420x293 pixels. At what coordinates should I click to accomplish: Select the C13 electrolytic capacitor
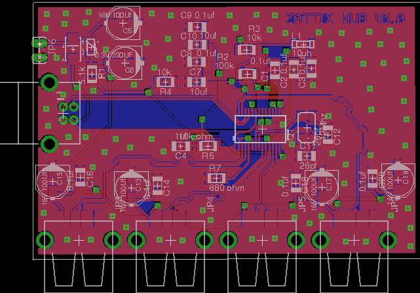pyautogui.click(x=131, y=188)
